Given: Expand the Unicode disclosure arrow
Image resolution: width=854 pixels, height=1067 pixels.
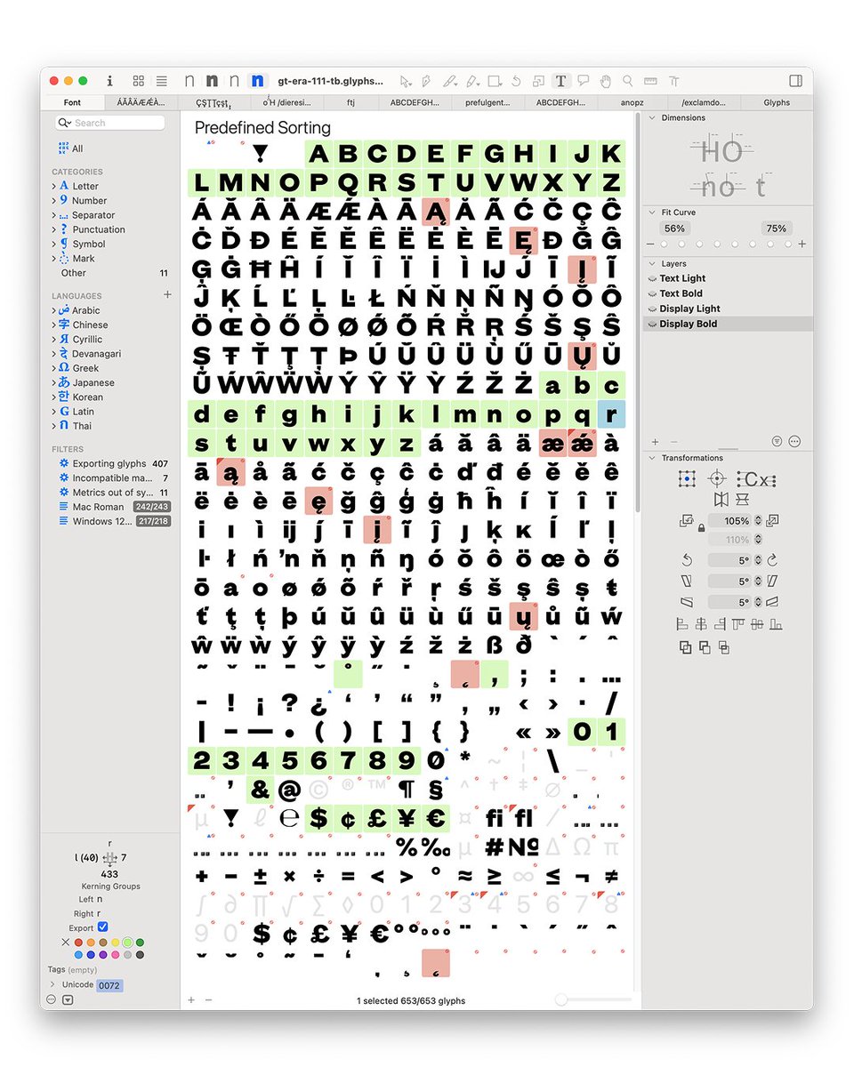Looking at the screenshot, I should pos(52,984).
